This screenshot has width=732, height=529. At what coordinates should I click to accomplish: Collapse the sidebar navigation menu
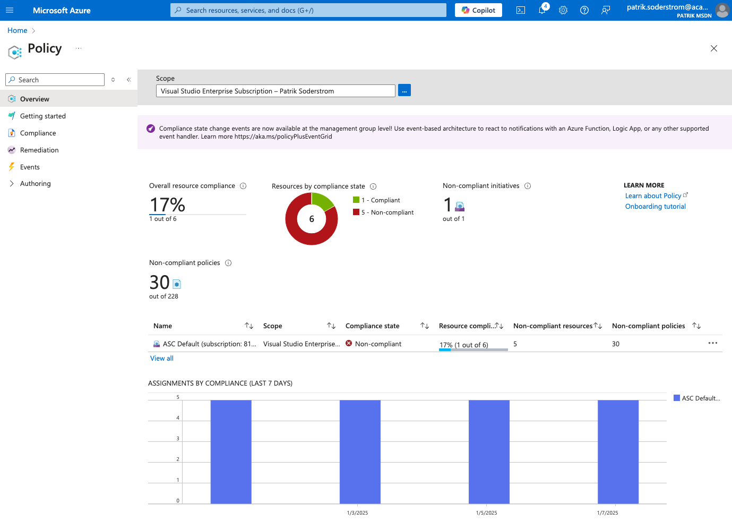(128, 80)
